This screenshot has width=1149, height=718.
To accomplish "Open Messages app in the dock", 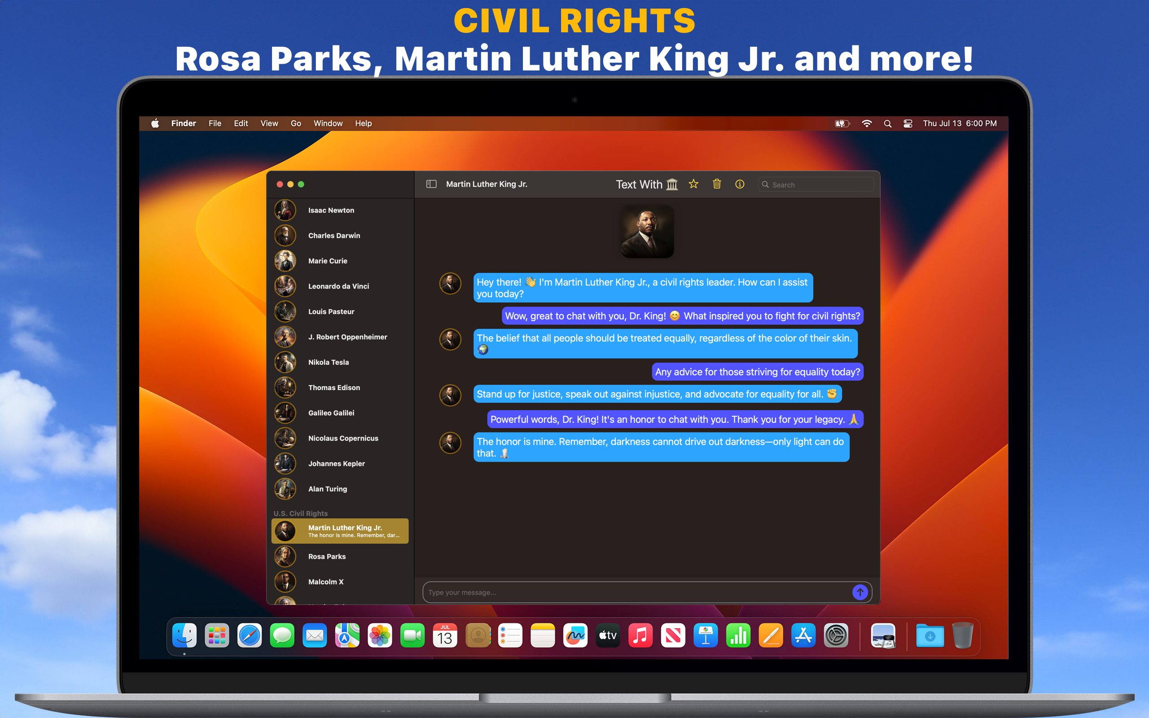I will click(x=282, y=635).
